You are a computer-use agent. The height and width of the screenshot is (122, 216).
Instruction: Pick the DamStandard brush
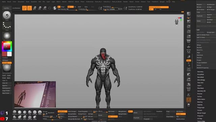point(35,112)
